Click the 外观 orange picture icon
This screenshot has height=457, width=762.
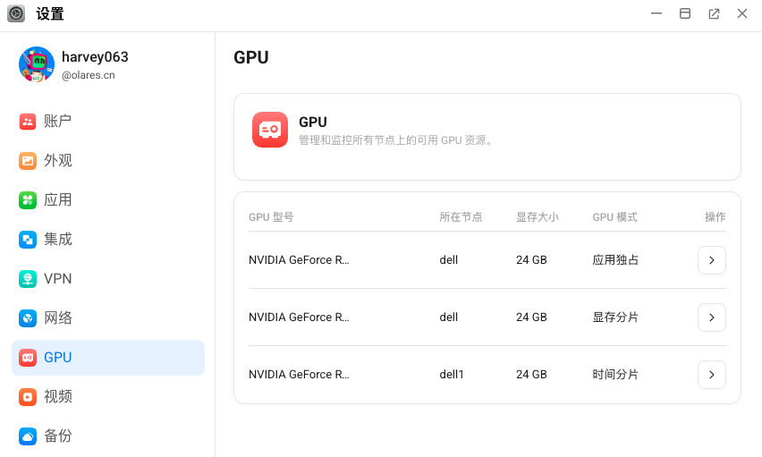click(28, 160)
